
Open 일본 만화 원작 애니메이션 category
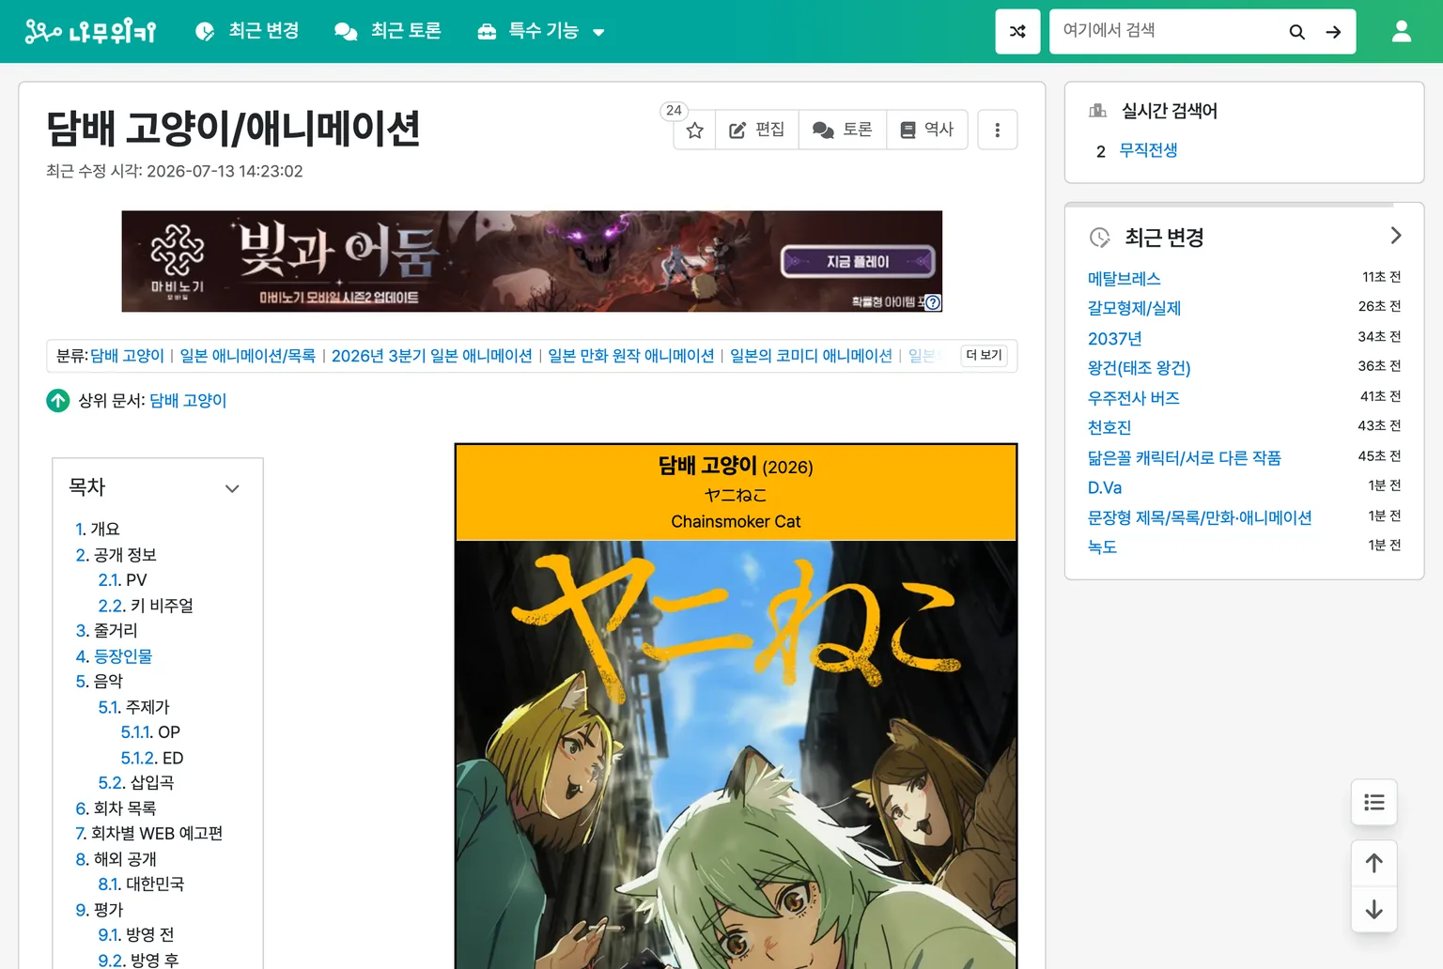tap(631, 356)
